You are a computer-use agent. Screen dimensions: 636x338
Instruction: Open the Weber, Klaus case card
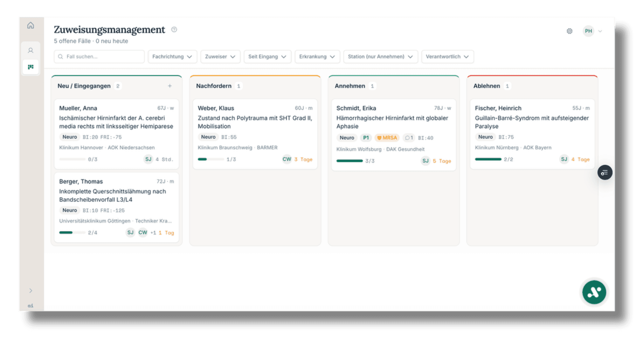pyautogui.click(x=255, y=134)
